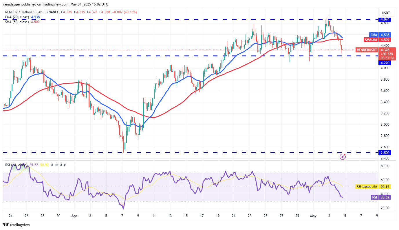Open the 4h timeframe selector
This screenshot has height=230, width=399.
coord(40,12)
